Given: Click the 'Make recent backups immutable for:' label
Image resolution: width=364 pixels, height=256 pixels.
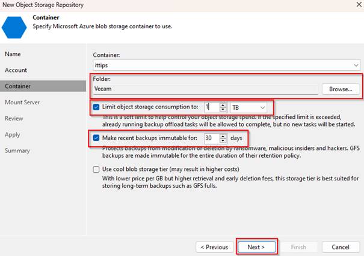Looking at the screenshot, I should 149,138.
